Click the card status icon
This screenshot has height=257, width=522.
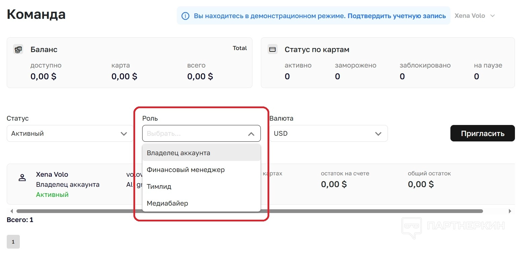(x=272, y=49)
